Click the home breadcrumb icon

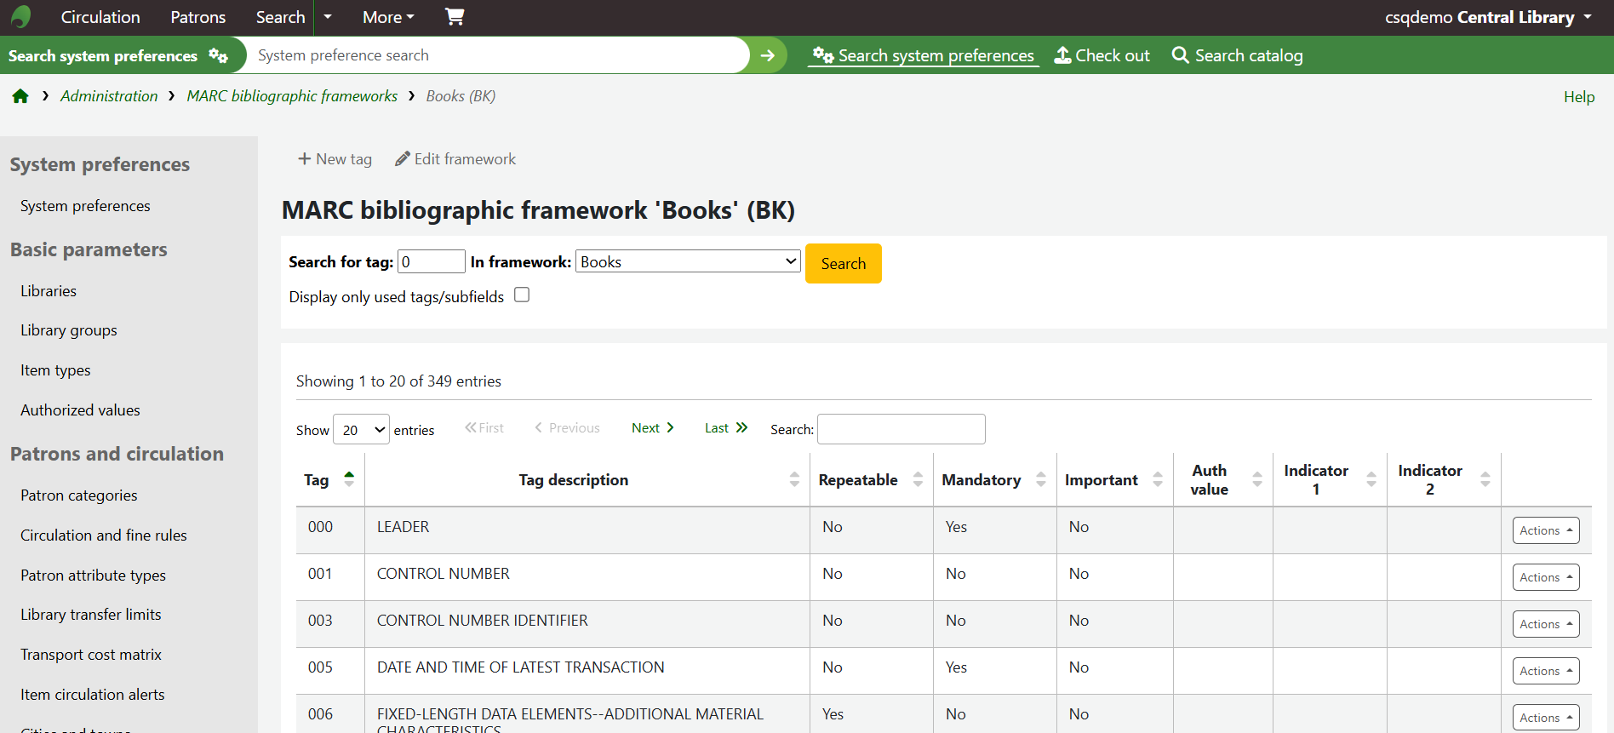pos(20,96)
